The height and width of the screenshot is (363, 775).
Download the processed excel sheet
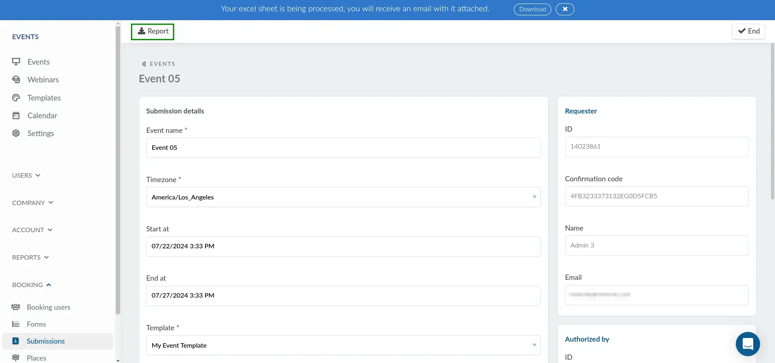click(x=532, y=9)
